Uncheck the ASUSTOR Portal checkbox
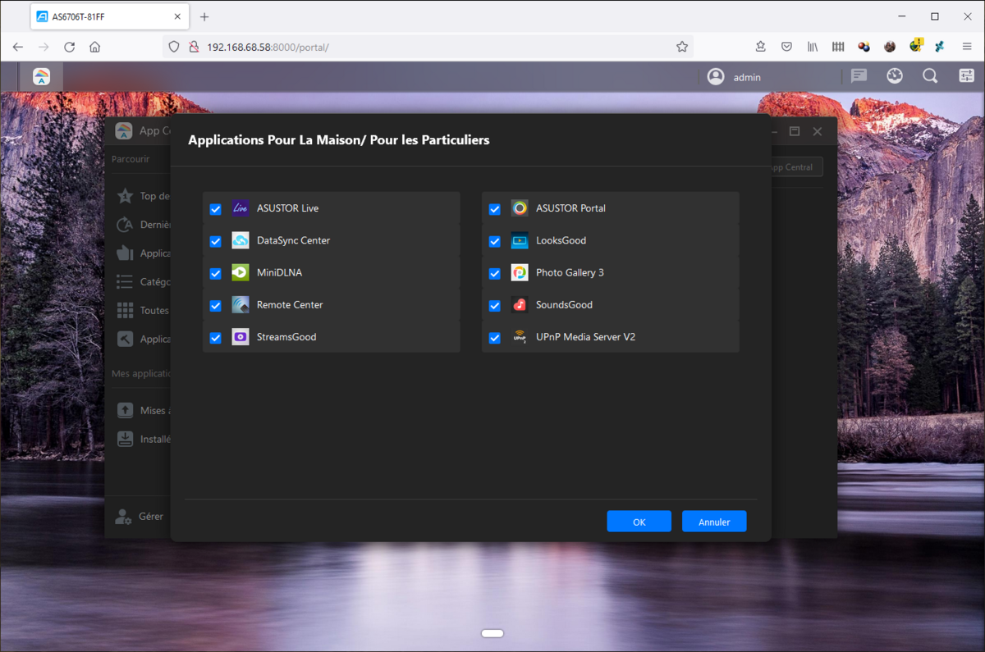Screen dimensions: 985x652 point(495,209)
